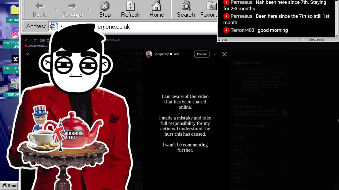Expand the Back history dropdown arrow
Screen dimensions: 339x190
coord(56,9)
